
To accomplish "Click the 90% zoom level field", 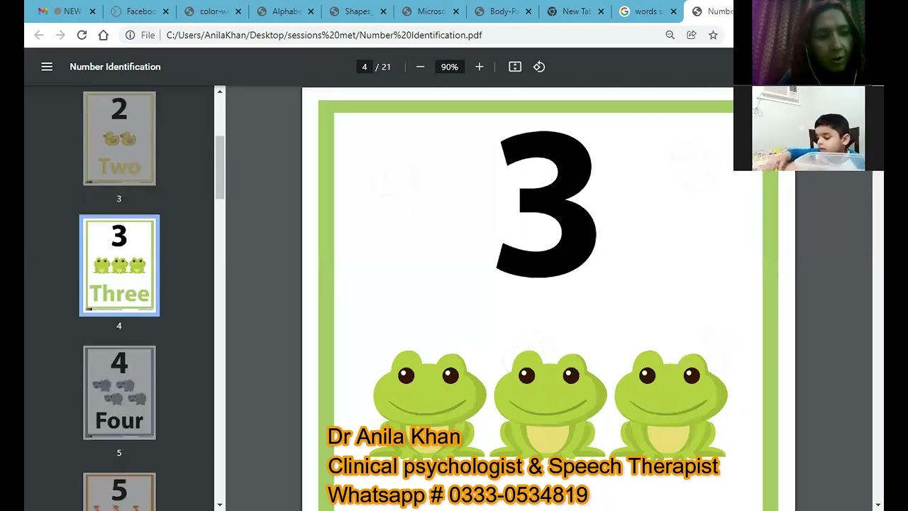I will coord(449,67).
